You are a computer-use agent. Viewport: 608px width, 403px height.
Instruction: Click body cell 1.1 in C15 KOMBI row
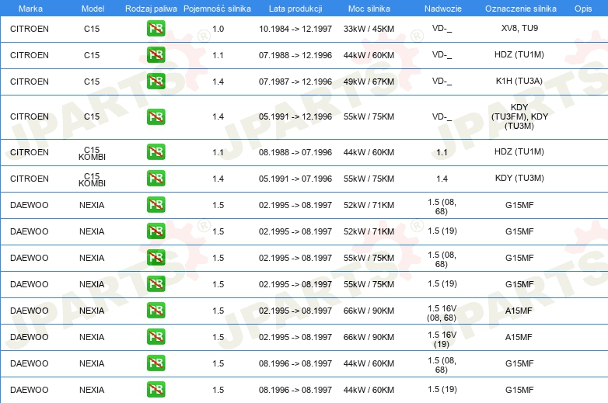point(442,152)
